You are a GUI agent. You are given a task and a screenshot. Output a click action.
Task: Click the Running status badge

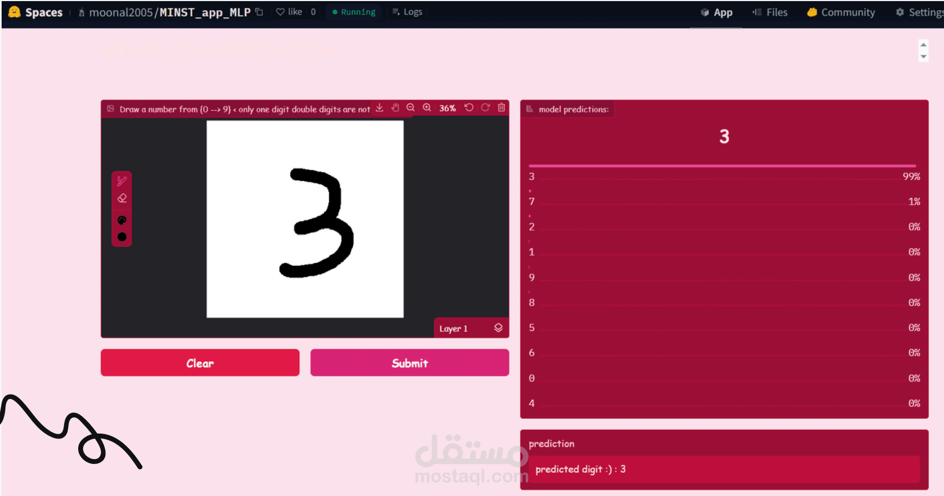click(x=354, y=12)
